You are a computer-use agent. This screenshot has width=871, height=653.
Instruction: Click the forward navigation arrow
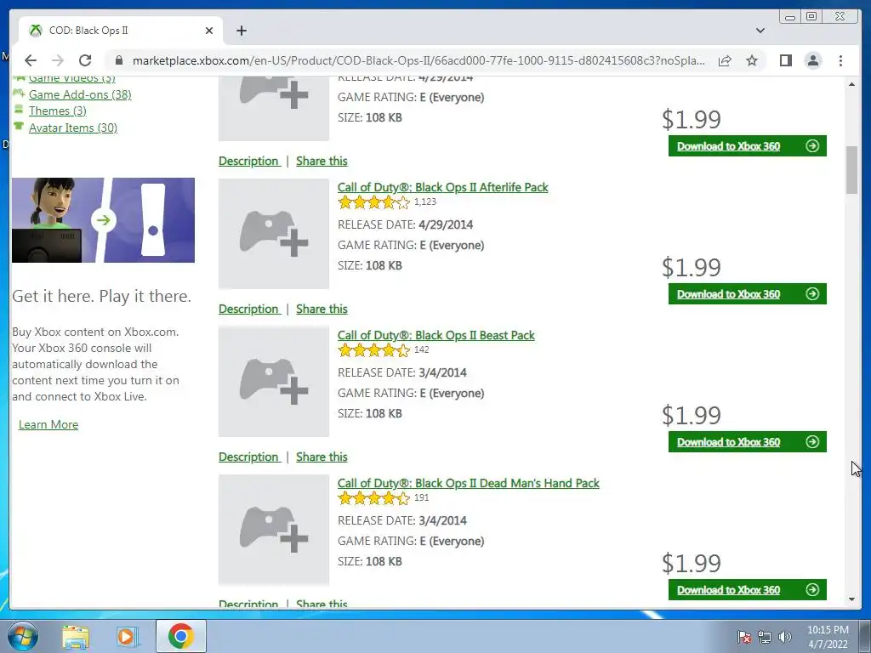click(x=58, y=60)
